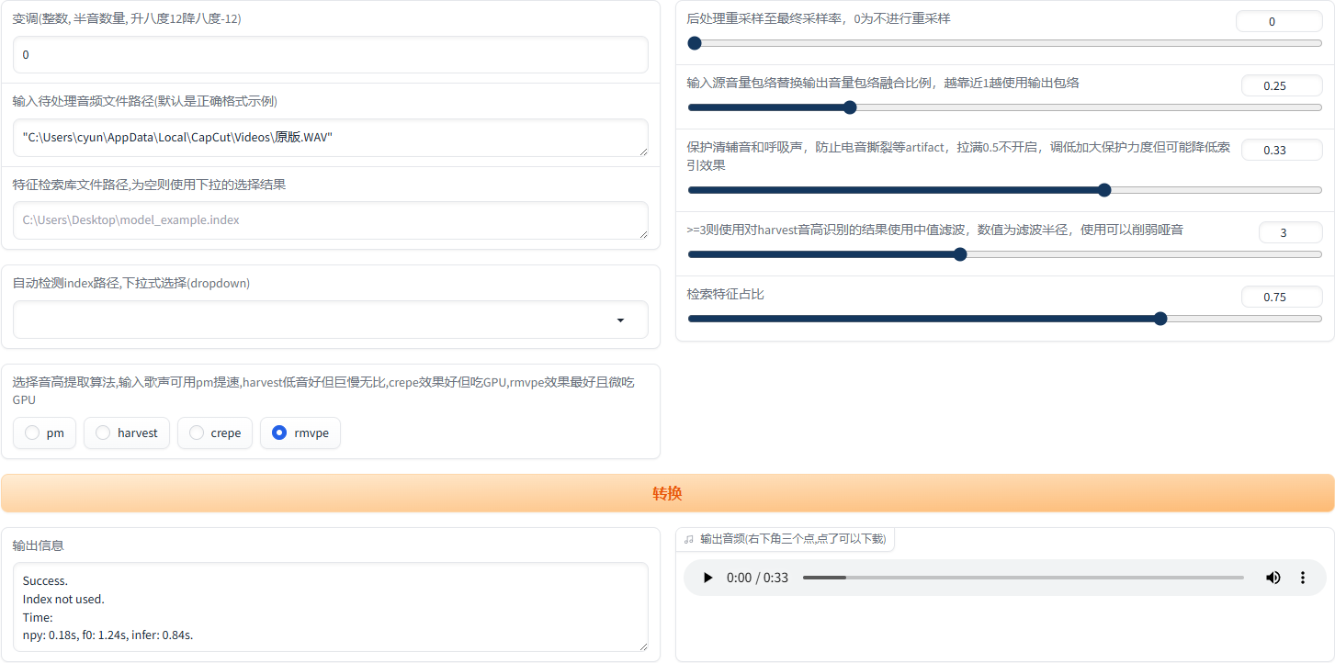Click the resize grip of the index path field
The width and height of the screenshot is (1335, 663).
[x=642, y=233]
